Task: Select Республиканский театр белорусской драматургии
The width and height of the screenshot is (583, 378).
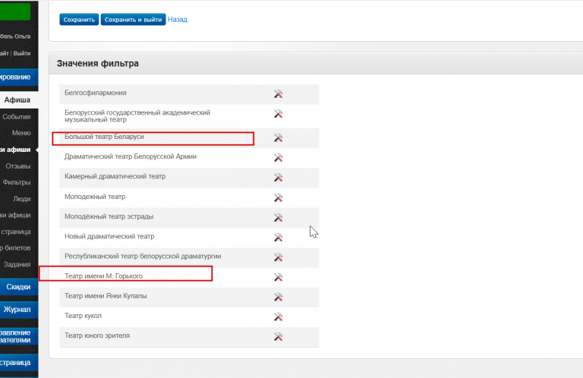Action: [x=143, y=256]
